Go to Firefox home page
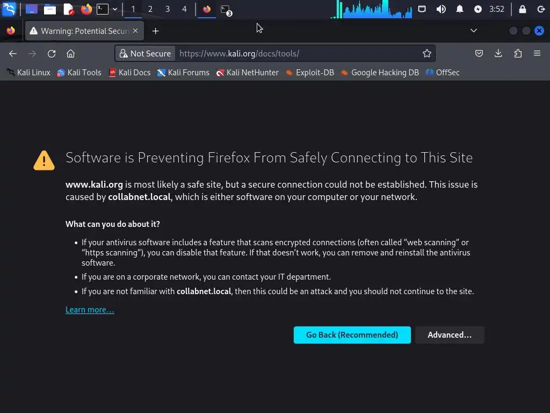The image size is (550, 413). pos(70,53)
